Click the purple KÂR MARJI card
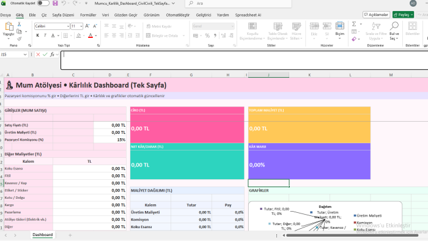 (309, 161)
